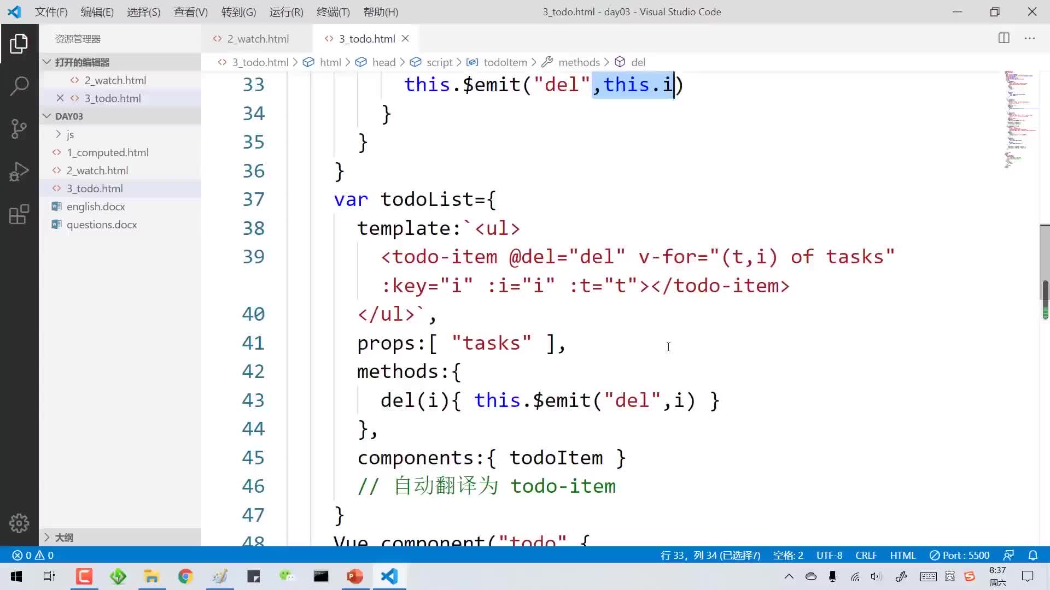Select the Settings gear icon in sidebar

click(x=20, y=523)
